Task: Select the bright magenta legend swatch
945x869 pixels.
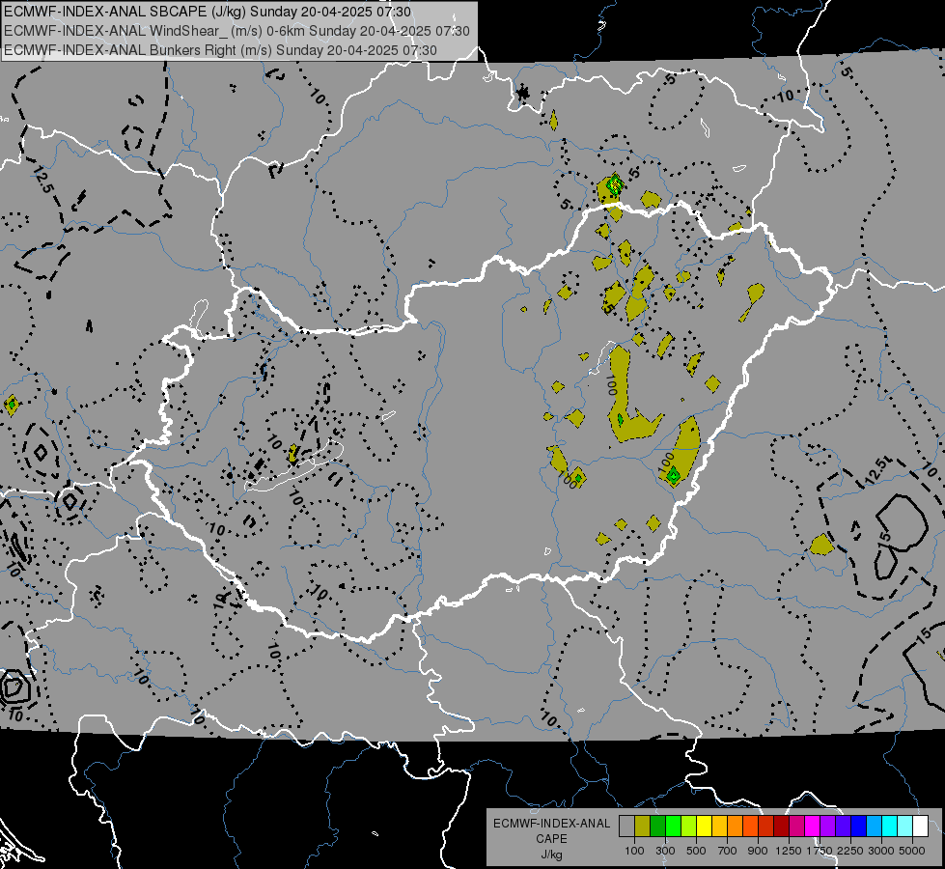Action: click(x=813, y=826)
